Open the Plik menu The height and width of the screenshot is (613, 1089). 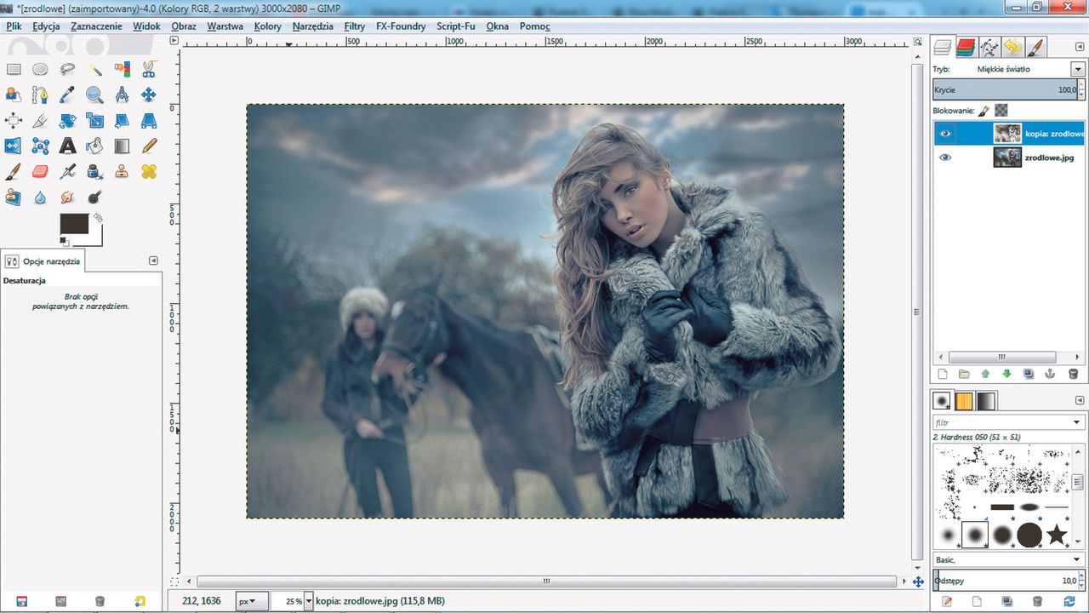(x=14, y=26)
